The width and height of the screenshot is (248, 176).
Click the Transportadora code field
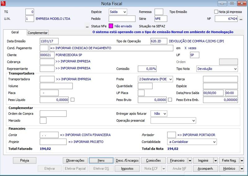(47, 79)
